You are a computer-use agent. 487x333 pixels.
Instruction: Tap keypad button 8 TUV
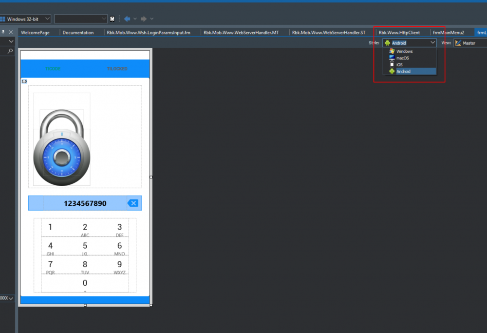[x=85, y=267]
